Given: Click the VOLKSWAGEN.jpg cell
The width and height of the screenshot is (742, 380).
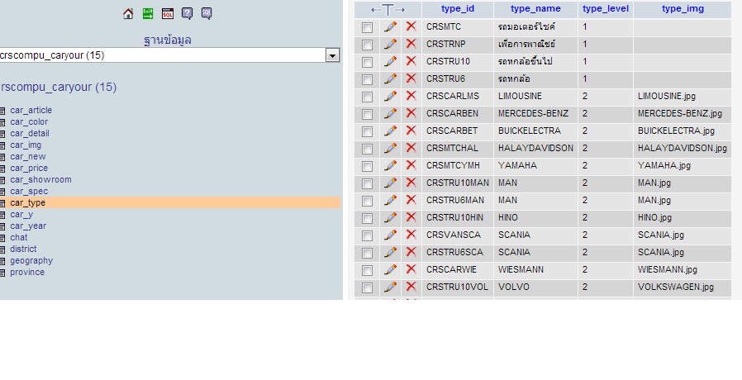Looking at the screenshot, I should coord(683,287).
